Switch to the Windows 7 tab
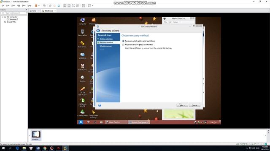Viewport: 270px width, 151px height. tap(49, 11)
